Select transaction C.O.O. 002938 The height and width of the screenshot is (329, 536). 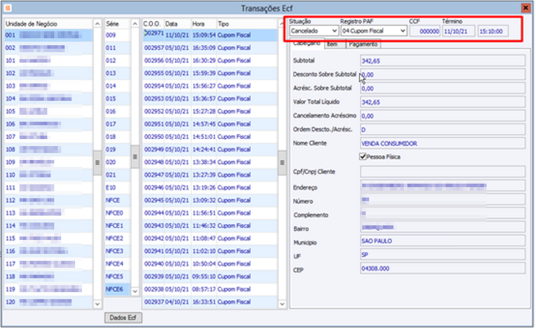coord(209,289)
